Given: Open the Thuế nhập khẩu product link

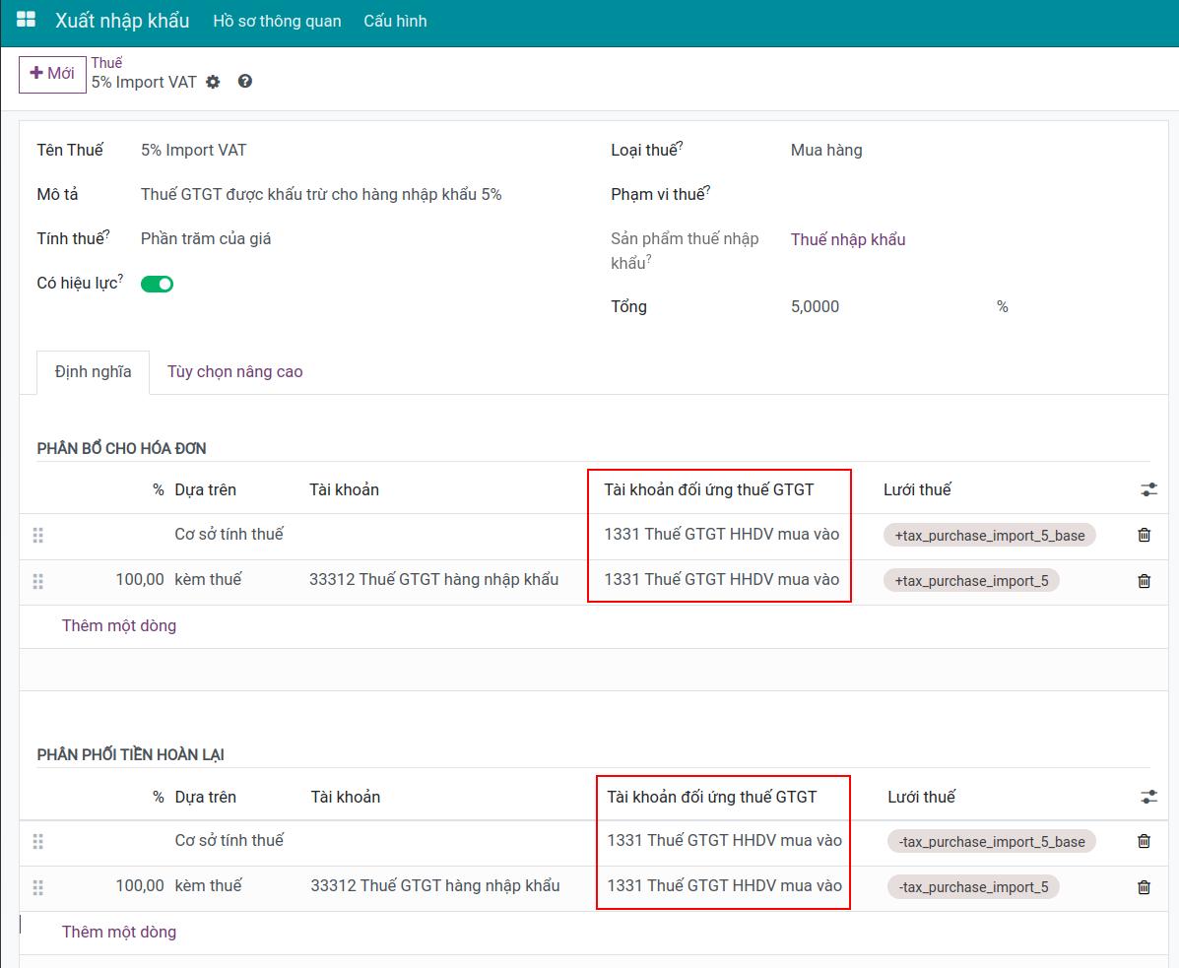Looking at the screenshot, I should click(848, 239).
